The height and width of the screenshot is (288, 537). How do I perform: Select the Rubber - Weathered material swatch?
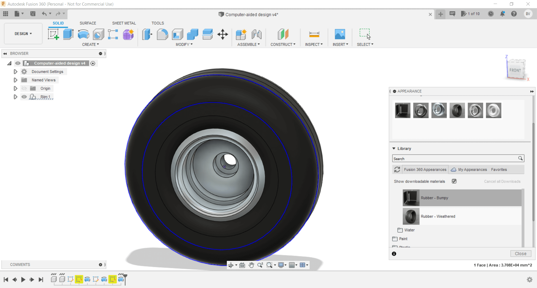[x=411, y=216]
